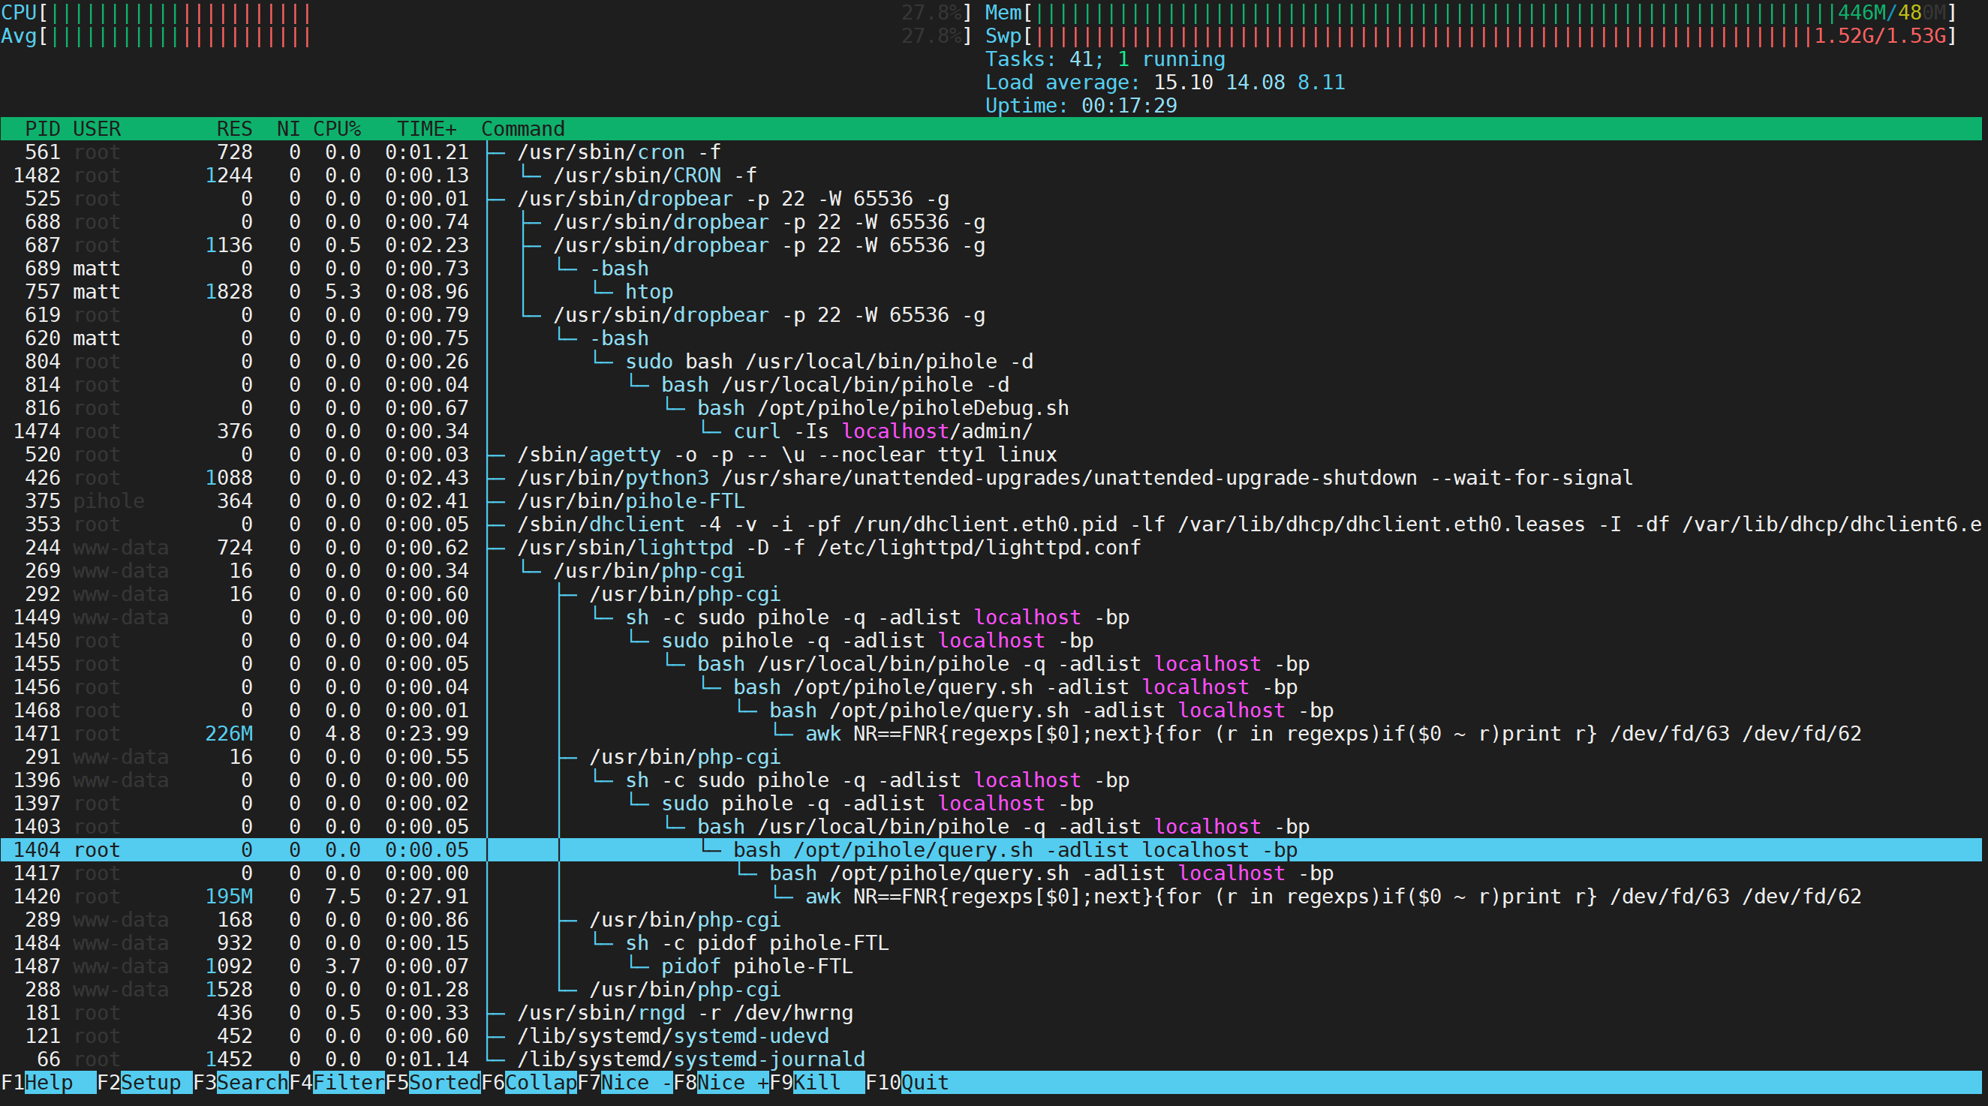Sort by the NI column header
Viewport: 1988px width, 1106px height.
click(289, 129)
